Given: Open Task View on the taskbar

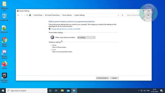Looking at the screenshot, I should pos(56,91).
